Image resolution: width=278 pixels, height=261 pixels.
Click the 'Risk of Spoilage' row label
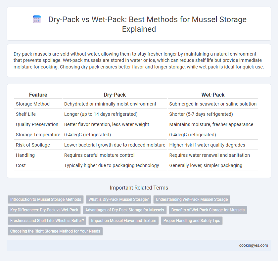point(33,145)
